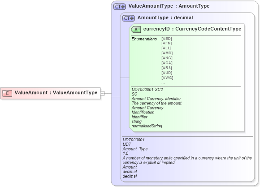Select the [ARS] enumeration value
Image resolution: width=260 pixels, height=187 pixels.
[x=167, y=68]
